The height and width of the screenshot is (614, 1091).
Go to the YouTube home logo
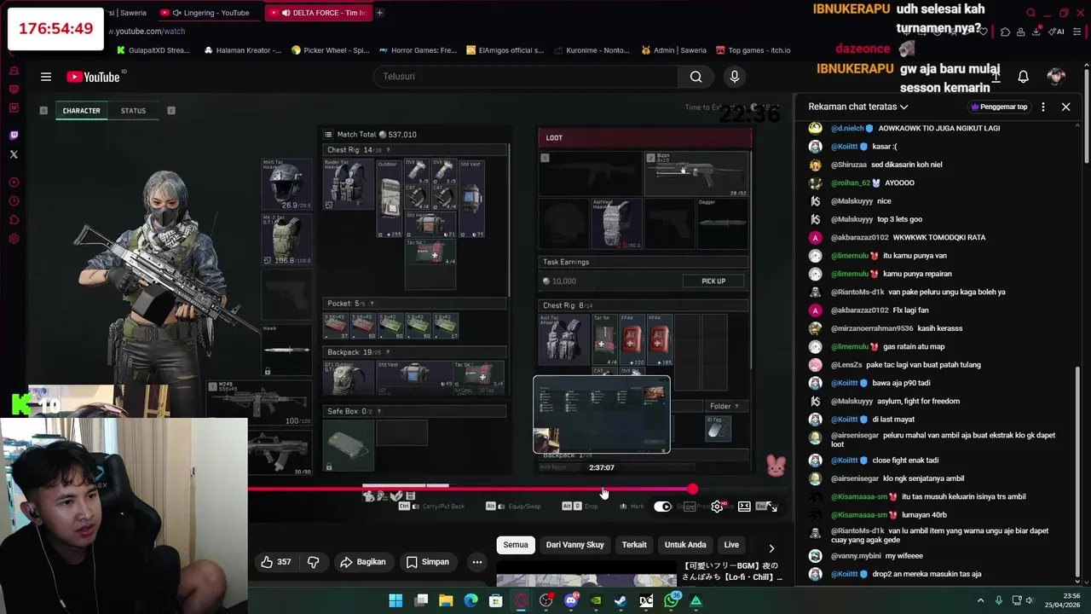tap(93, 77)
